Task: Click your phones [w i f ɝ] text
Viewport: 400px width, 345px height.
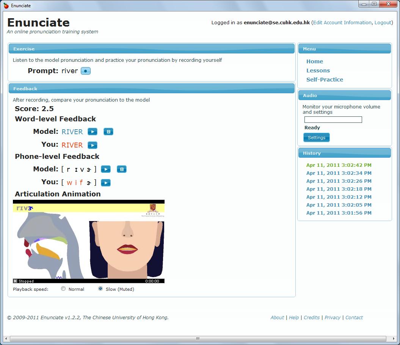Action: [x=79, y=182]
